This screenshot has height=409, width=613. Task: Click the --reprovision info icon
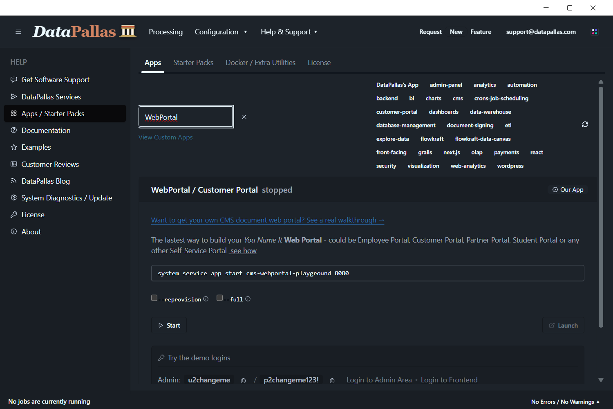coord(206,299)
